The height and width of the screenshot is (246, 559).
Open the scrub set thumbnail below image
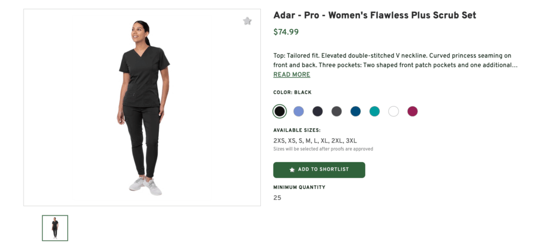pyautogui.click(x=55, y=228)
